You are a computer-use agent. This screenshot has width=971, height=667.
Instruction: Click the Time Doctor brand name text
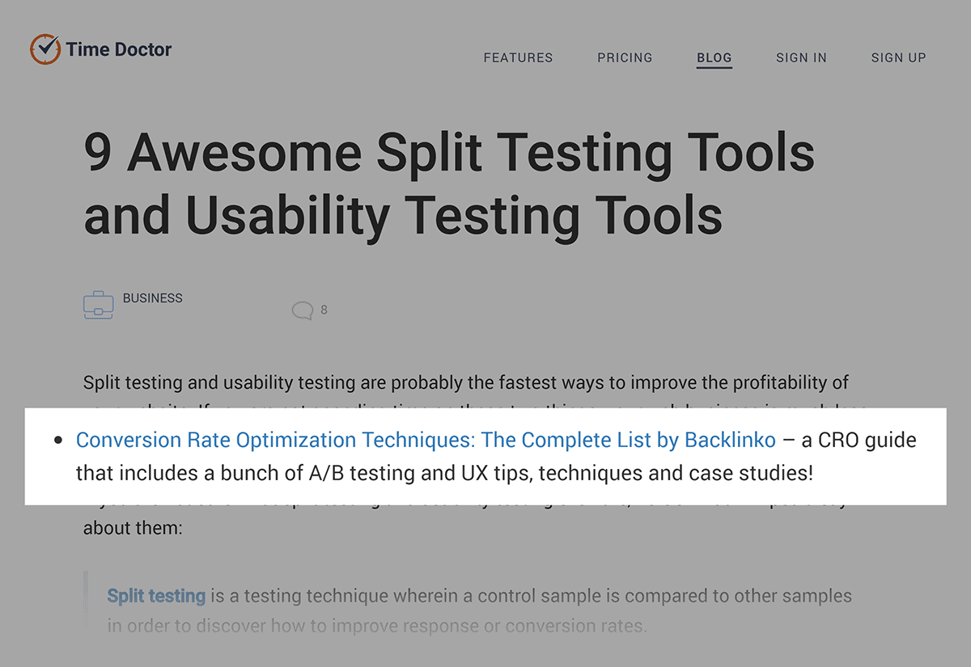click(x=119, y=49)
